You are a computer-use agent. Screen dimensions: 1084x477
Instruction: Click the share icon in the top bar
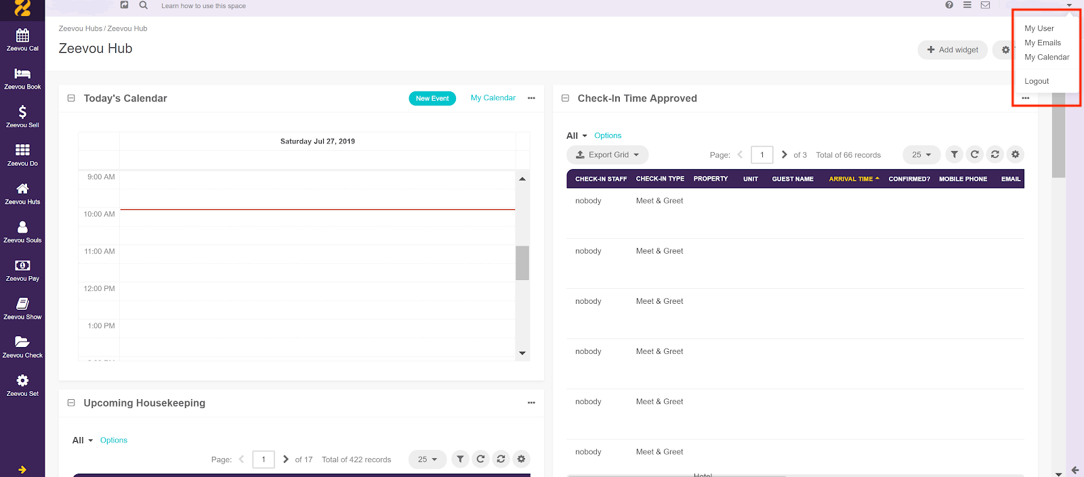click(x=124, y=5)
